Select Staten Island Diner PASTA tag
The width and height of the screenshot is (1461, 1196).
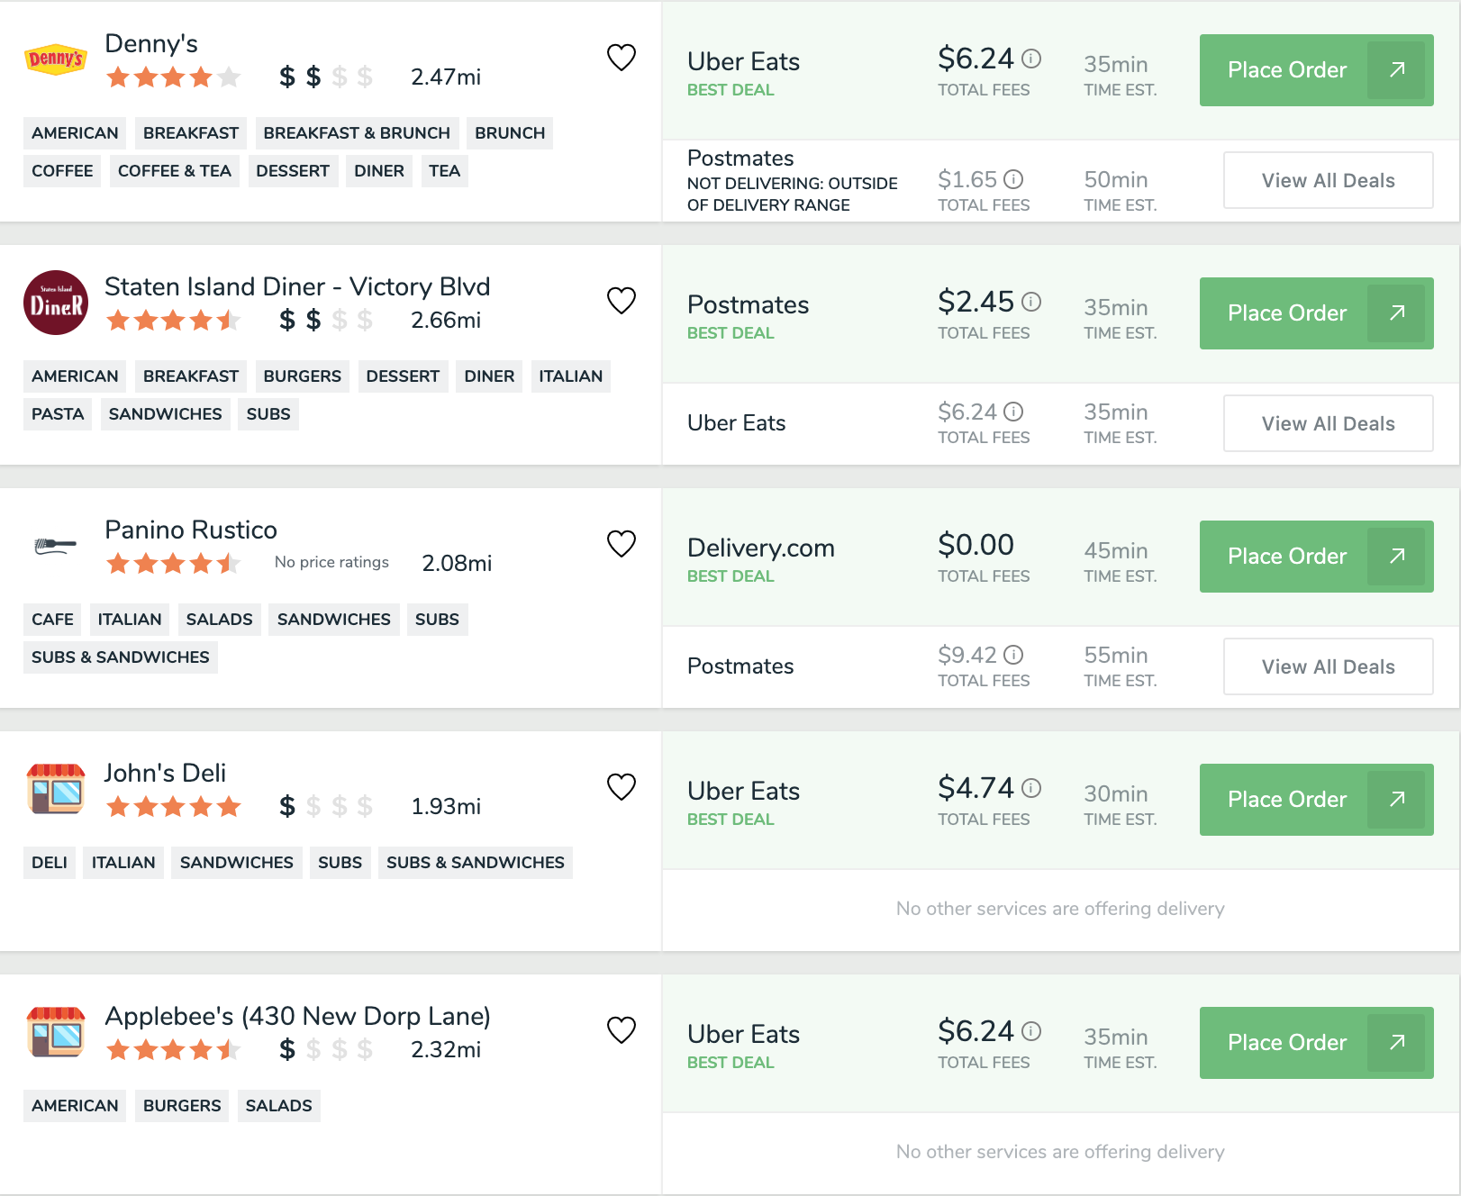point(58,414)
